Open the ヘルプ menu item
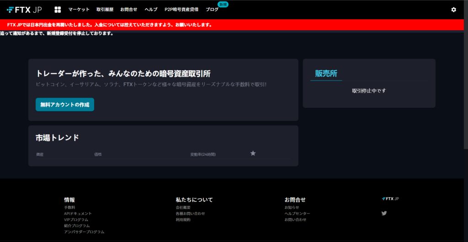 151,10
